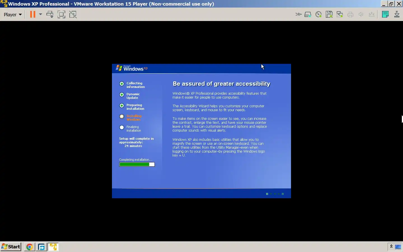The height and width of the screenshot is (252, 403).
Task: Click the Installing Windows step bullet
Action: [122, 116]
